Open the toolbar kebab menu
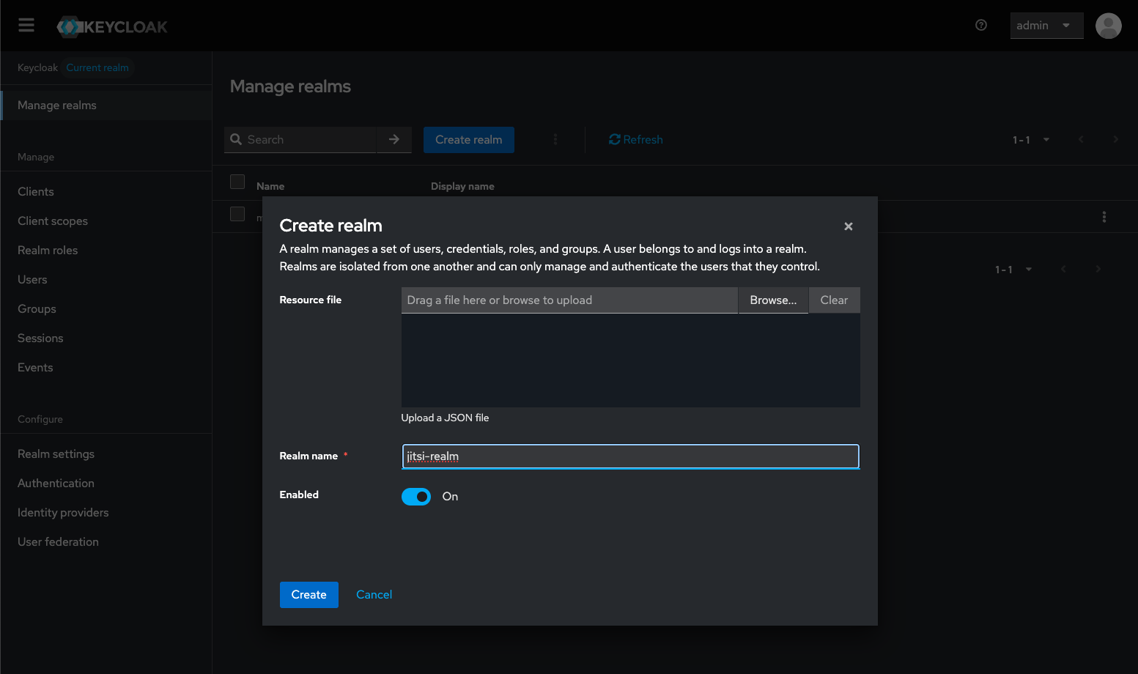Viewport: 1138px width, 674px height. pyautogui.click(x=555, y=139)
